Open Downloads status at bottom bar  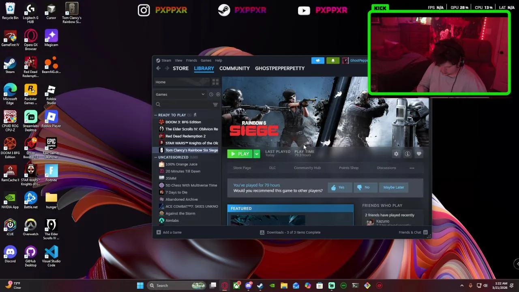[290, 232]
